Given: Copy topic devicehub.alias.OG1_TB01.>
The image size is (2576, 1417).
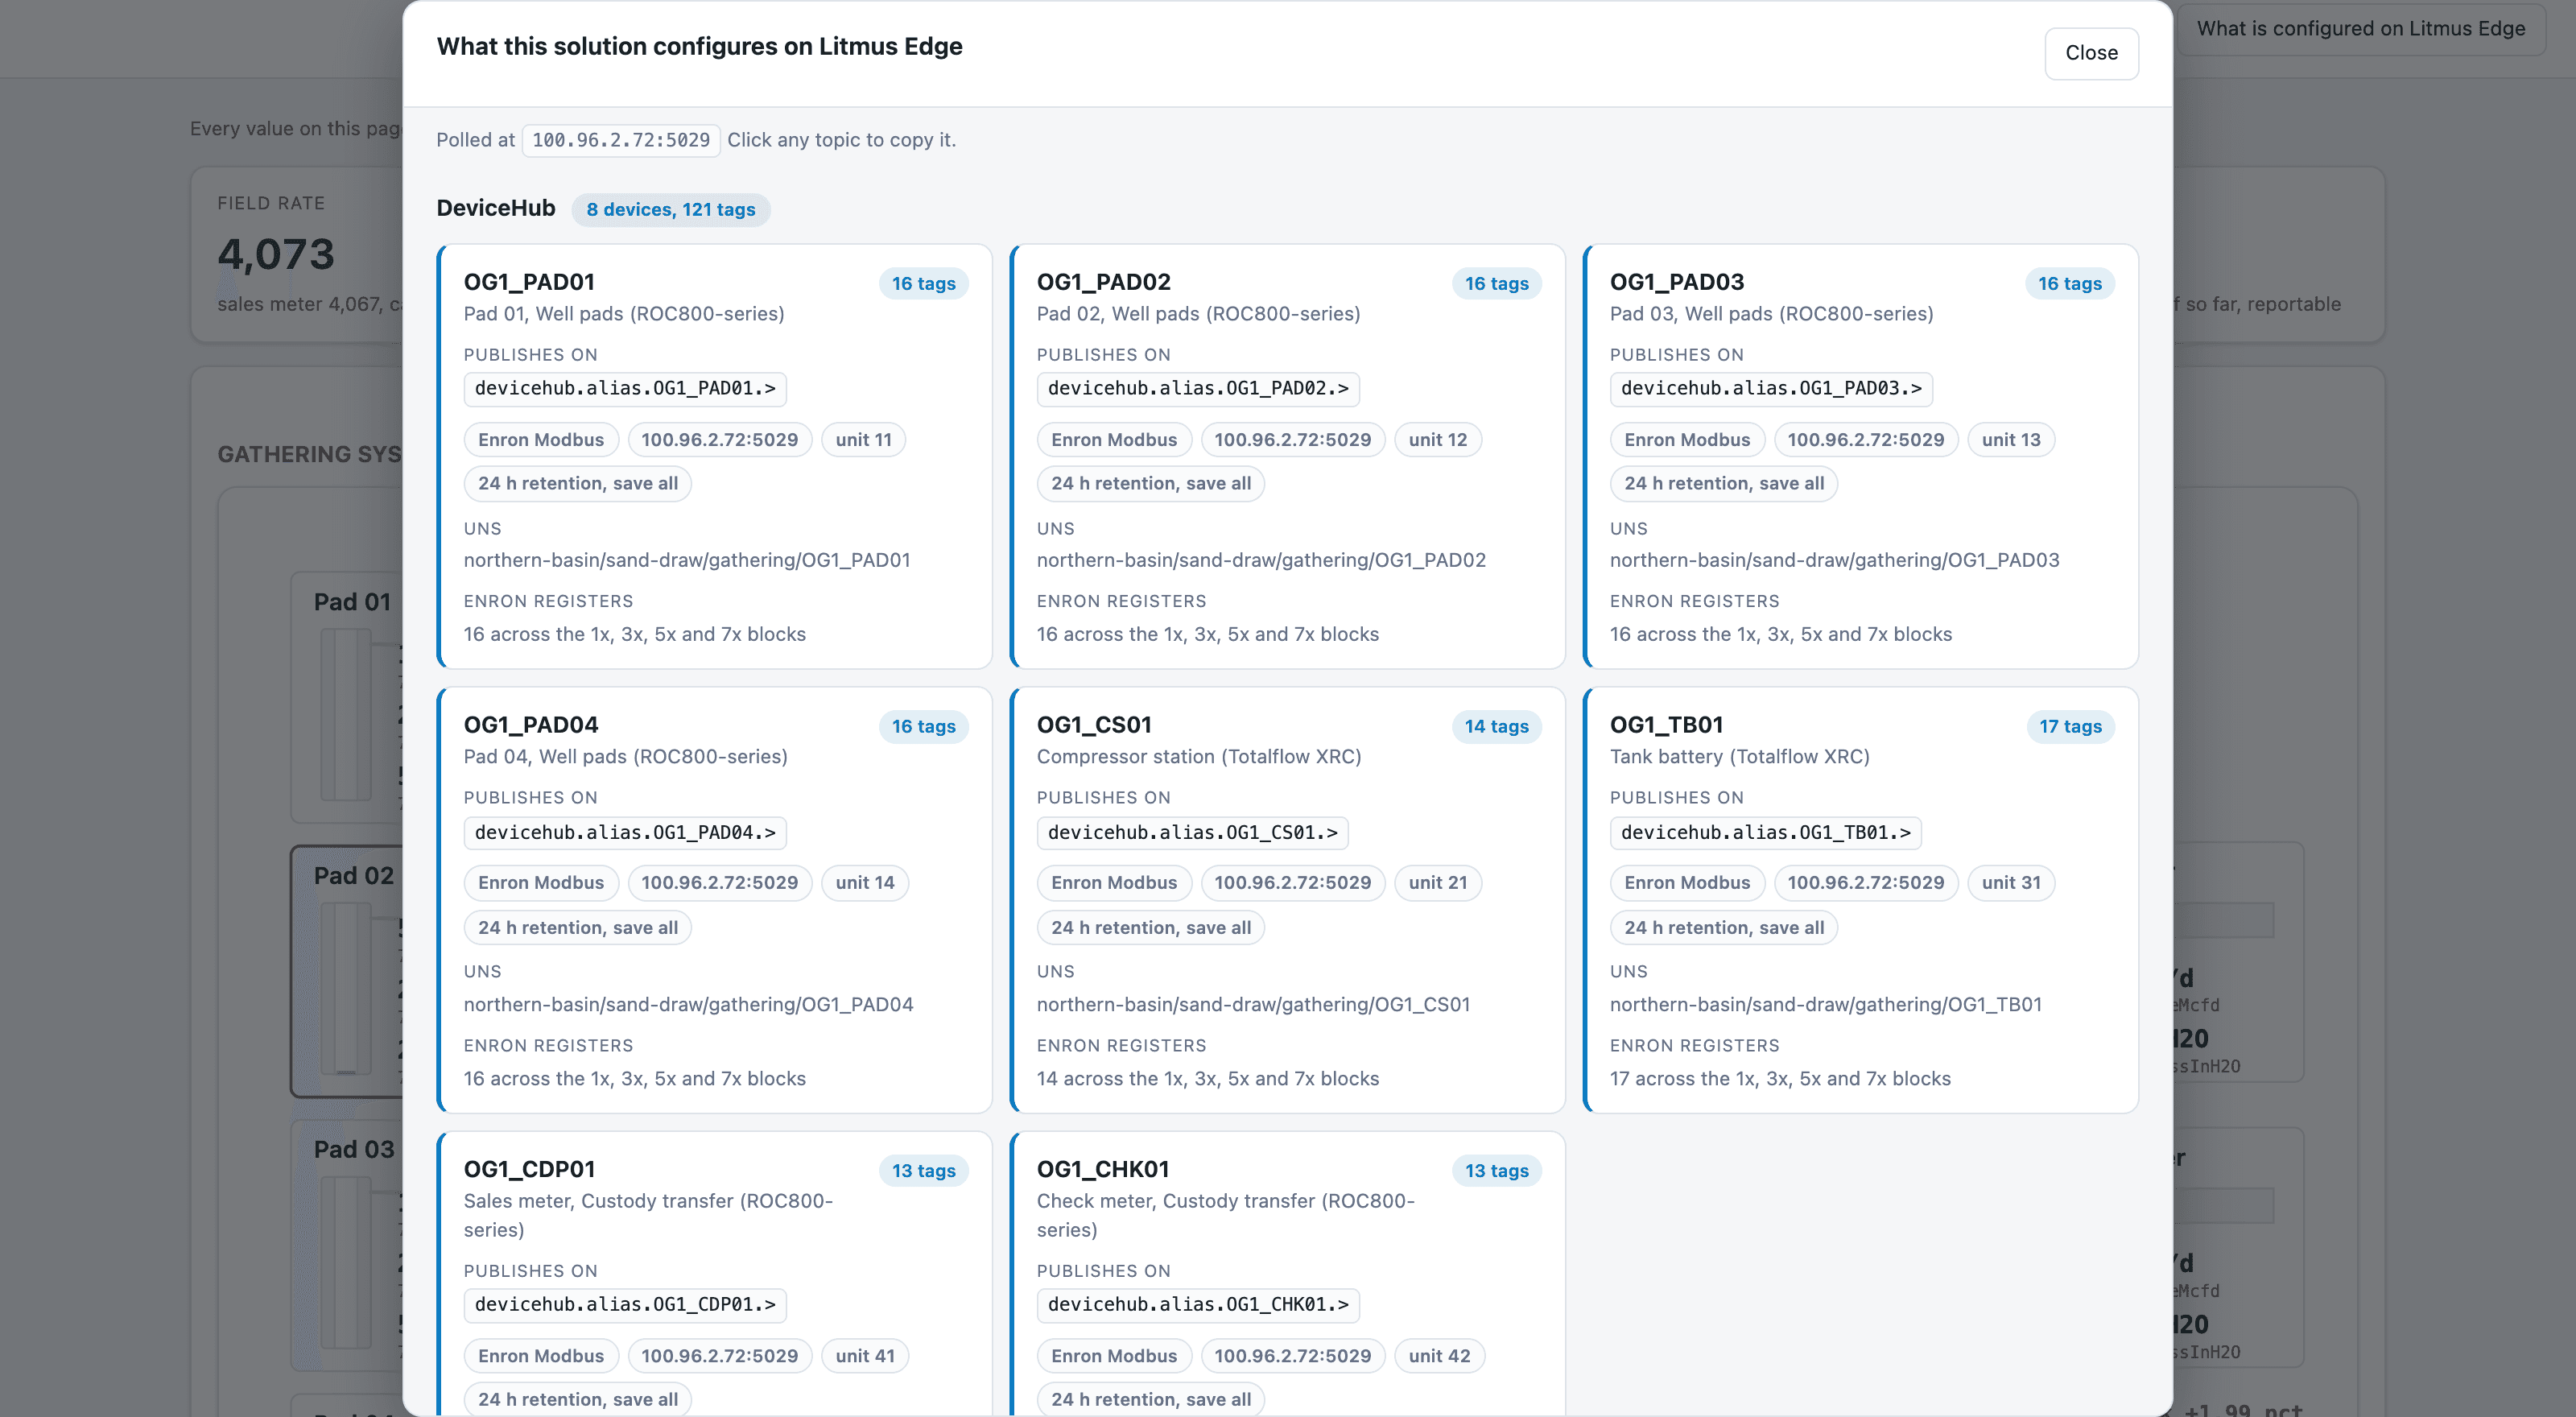Looking at the screenshot, I should coord(1766,832).
